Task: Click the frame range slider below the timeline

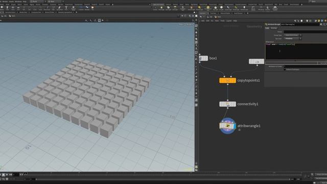Action: pos(162,179)
